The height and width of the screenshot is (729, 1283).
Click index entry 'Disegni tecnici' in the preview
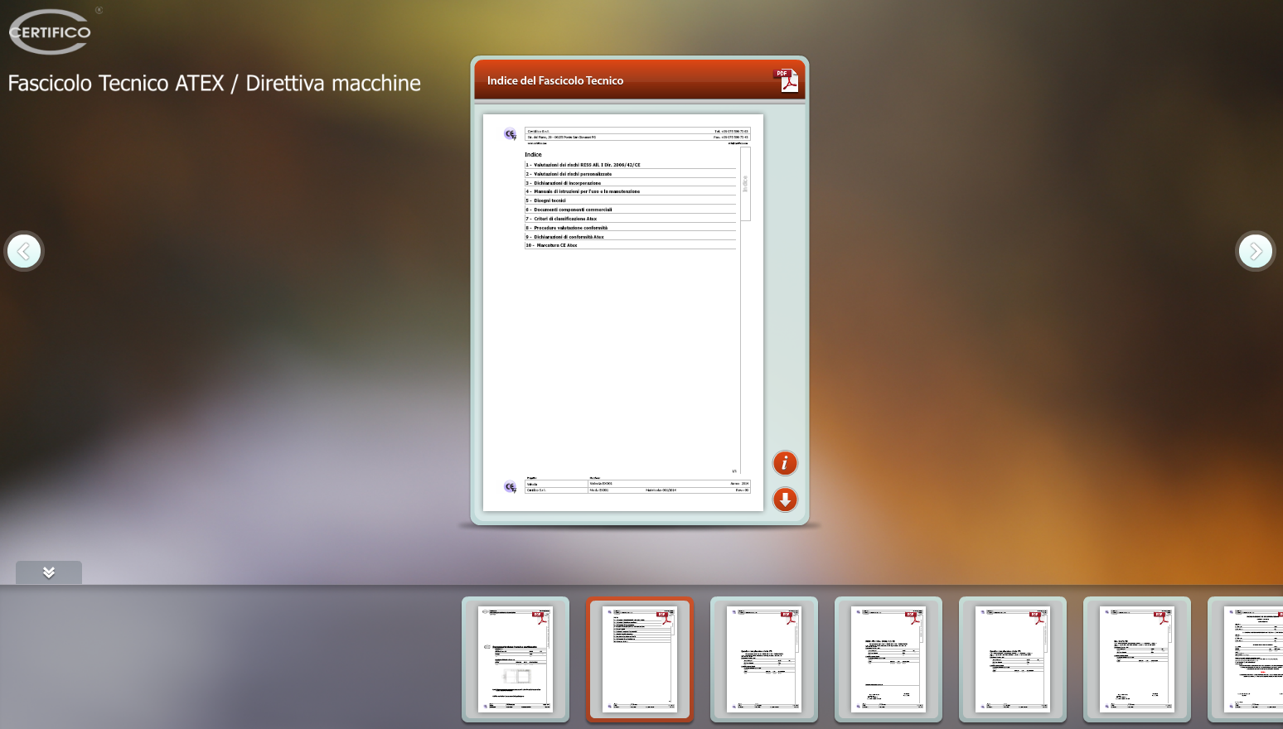pos(550,200)
